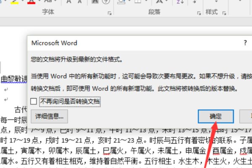252x168 pixels.
Task: Click document text 寅属木
Action: pyautogui.click(x=31, y=151)
